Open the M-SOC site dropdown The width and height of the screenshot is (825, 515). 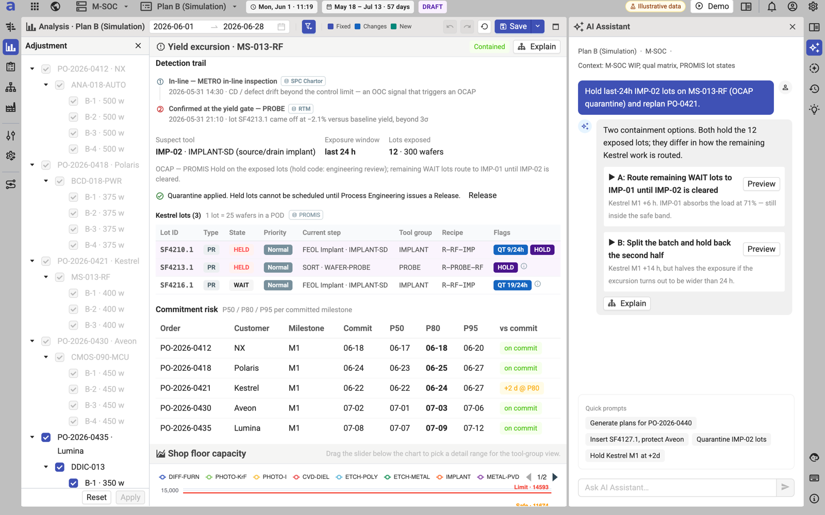click(x=102, y=7)
